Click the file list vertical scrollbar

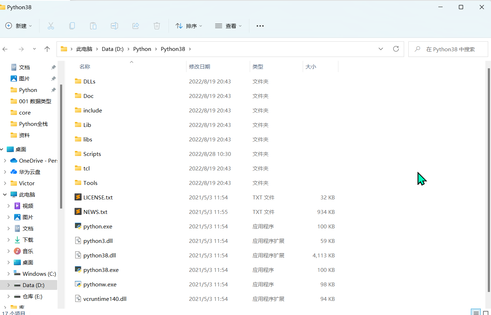tap(489, 180)
